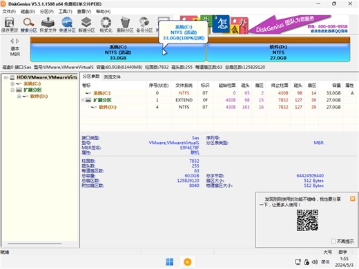Image resolution: width=359 pixels, height=269 pixels.
Task: Select 扩展分区 in the left tree
Action: (x=32, y=90)
